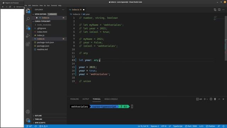Screen dimensions: 227x128
Task: Kill the terminal with trash icon
Action: [215, 99]
